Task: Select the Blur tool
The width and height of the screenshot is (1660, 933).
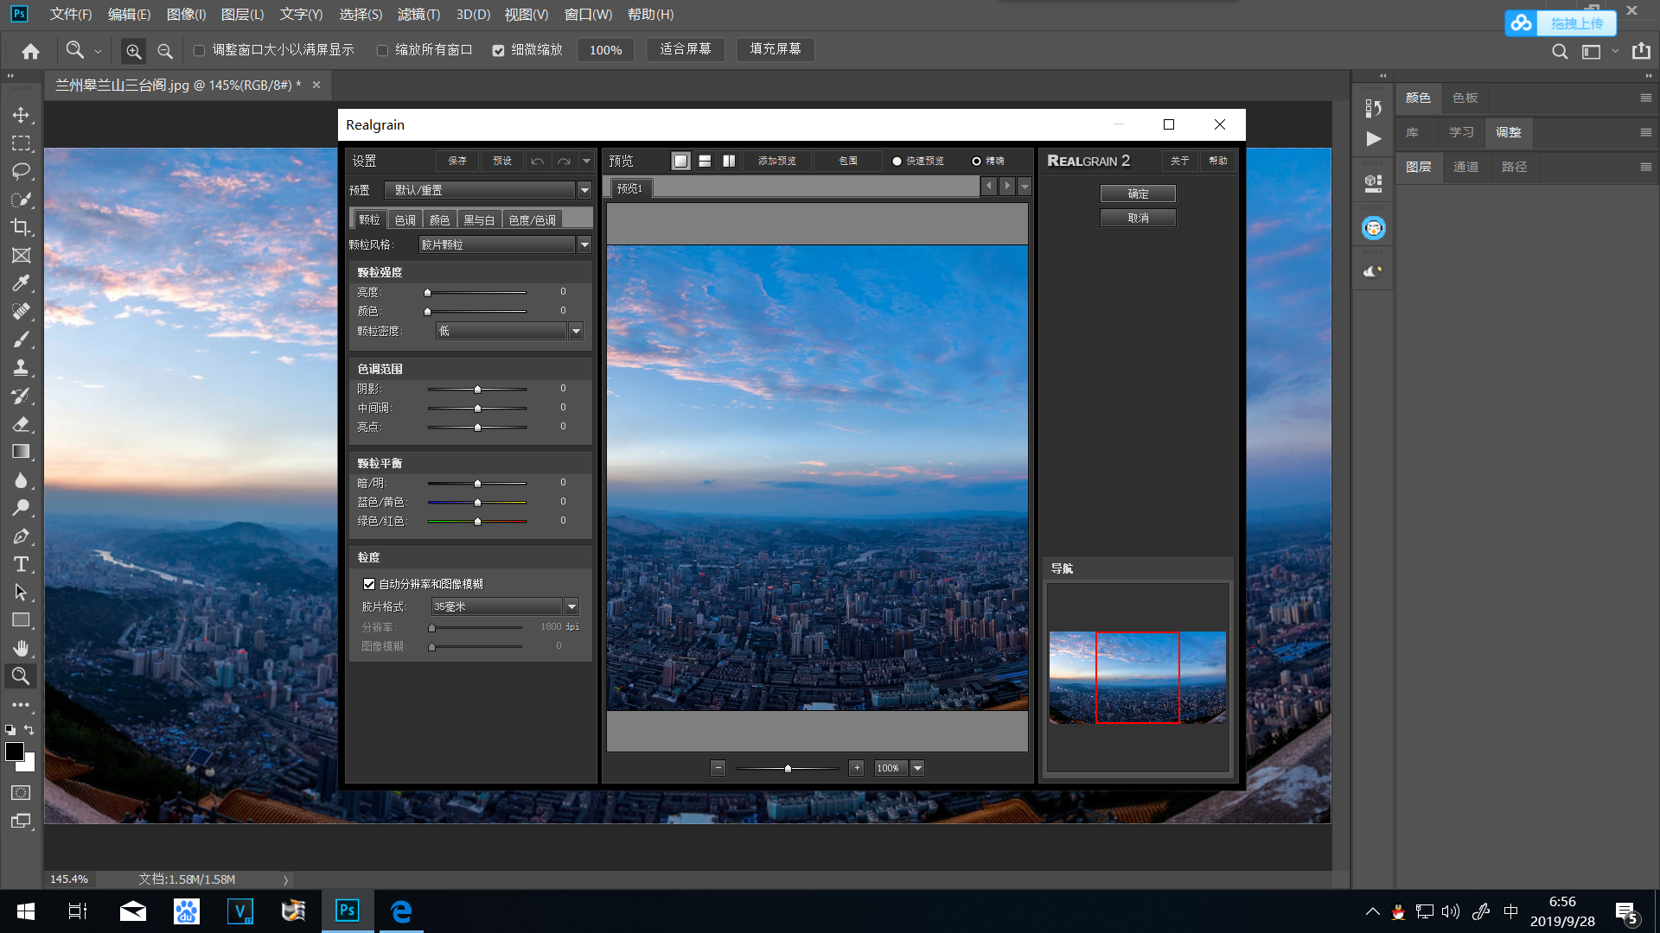Action: coord(21,480)
